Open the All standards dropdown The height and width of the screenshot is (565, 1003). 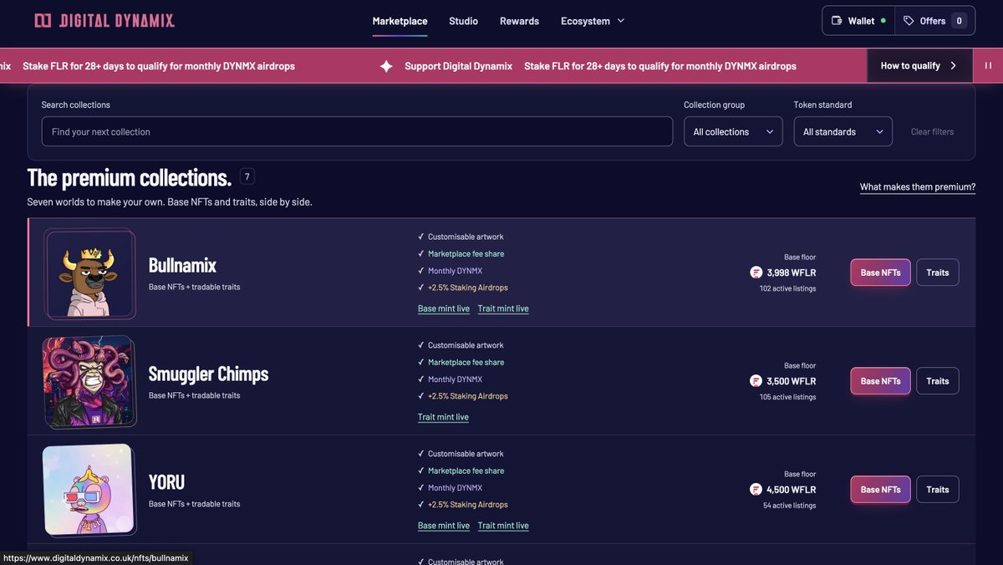(843, 132)
